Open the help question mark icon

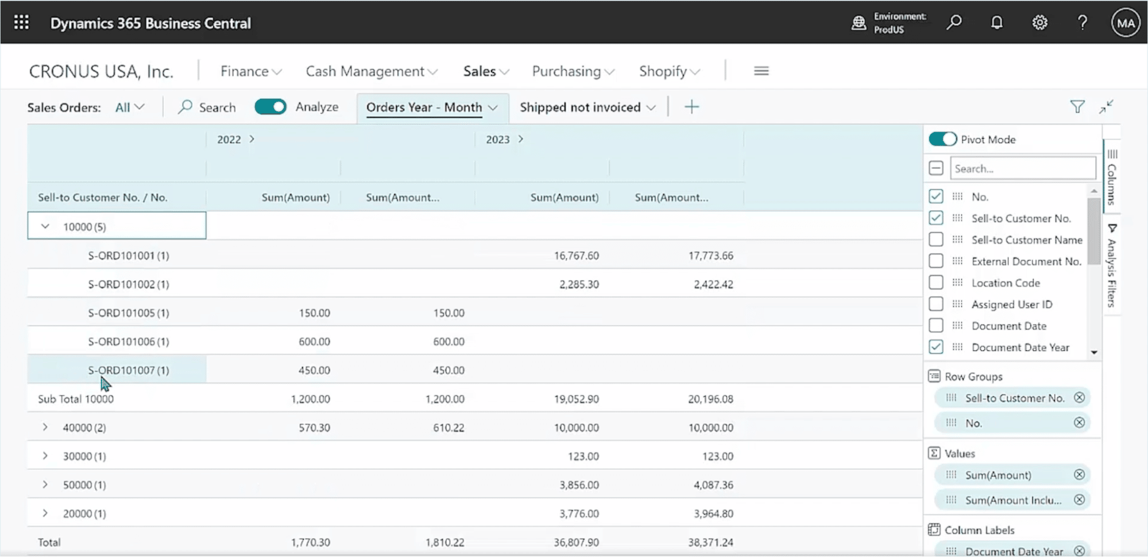pos(1082,22)
